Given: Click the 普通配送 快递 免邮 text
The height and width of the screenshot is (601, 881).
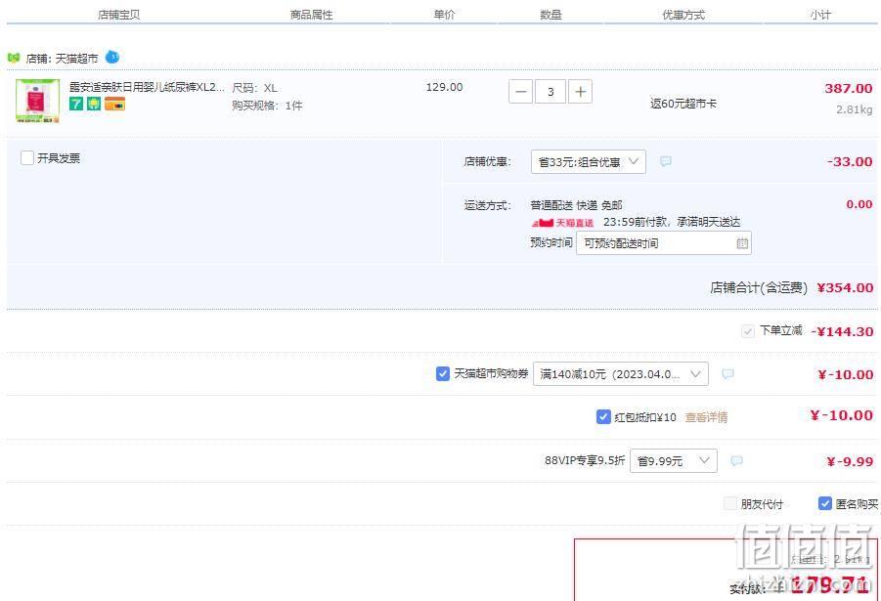Looking at the screenshot, I should 577,205.
